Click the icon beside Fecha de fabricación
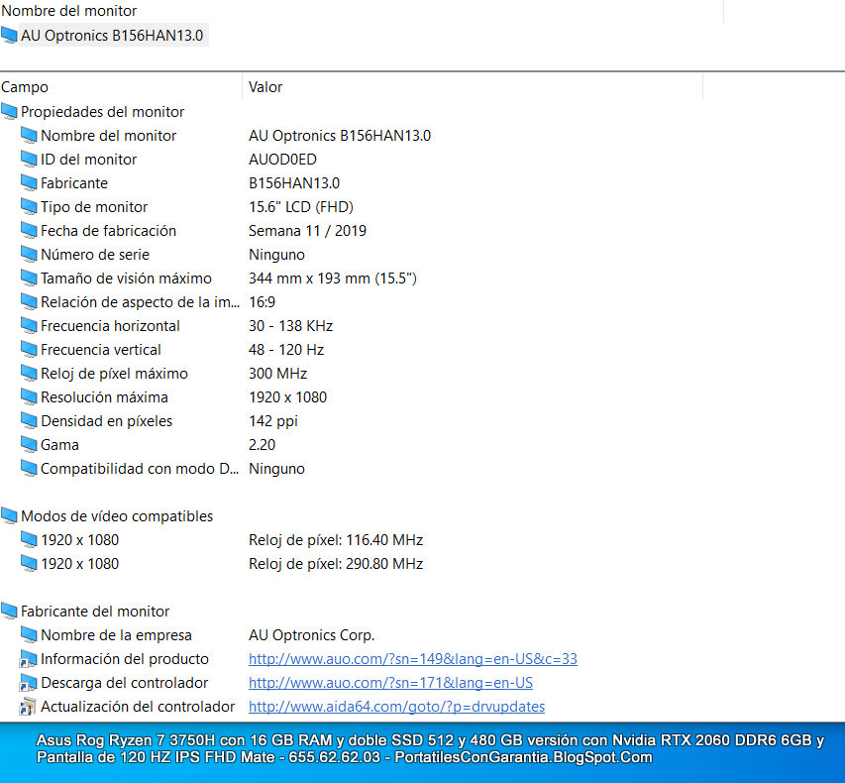Viewport: 845px width, 783px height. click(29, 230)
